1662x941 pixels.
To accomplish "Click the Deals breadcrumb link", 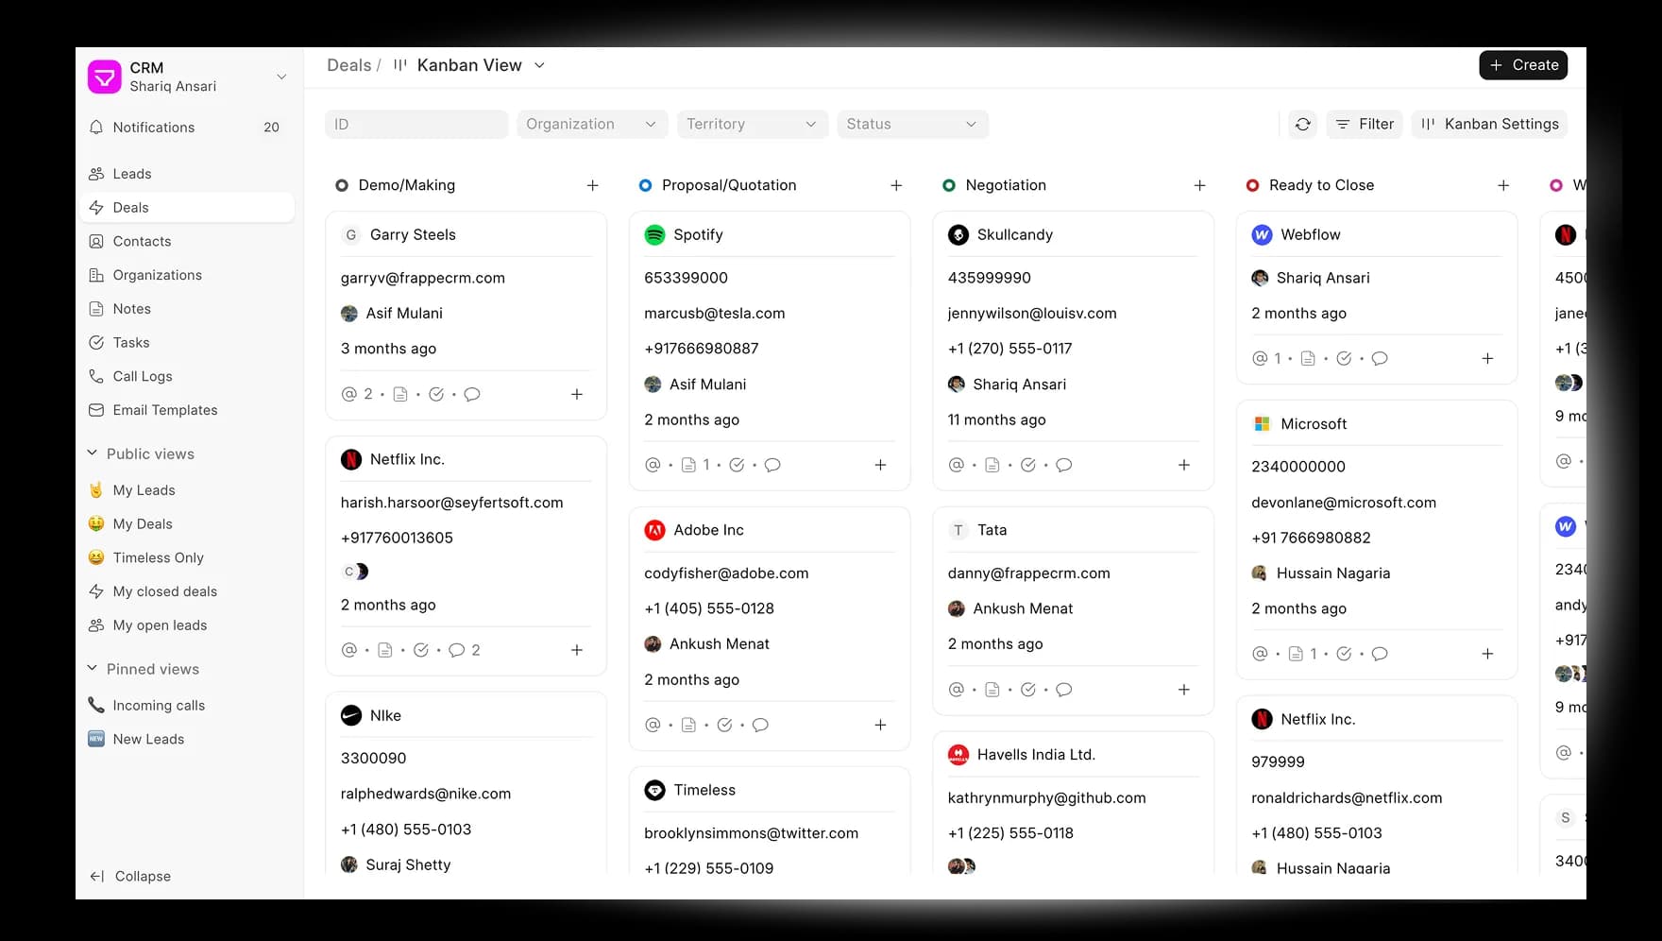I will tap(348, 65).
